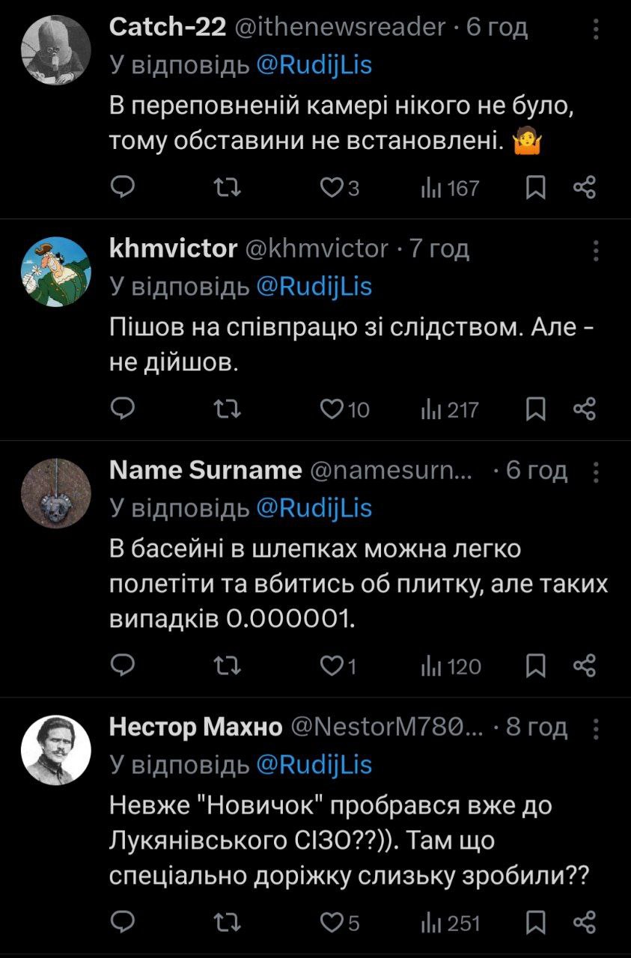Like the Нестор Махно tweet
Screen dimensions: 631x958
point(331,923)
